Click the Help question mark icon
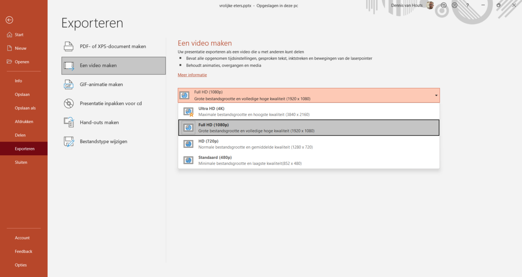This screenshot has height=277, width=522. [467, 5]
